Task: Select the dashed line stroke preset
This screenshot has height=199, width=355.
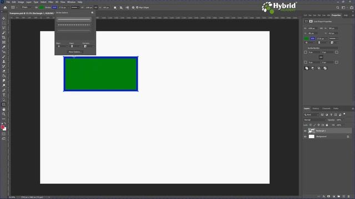Action: pos(74,25)
